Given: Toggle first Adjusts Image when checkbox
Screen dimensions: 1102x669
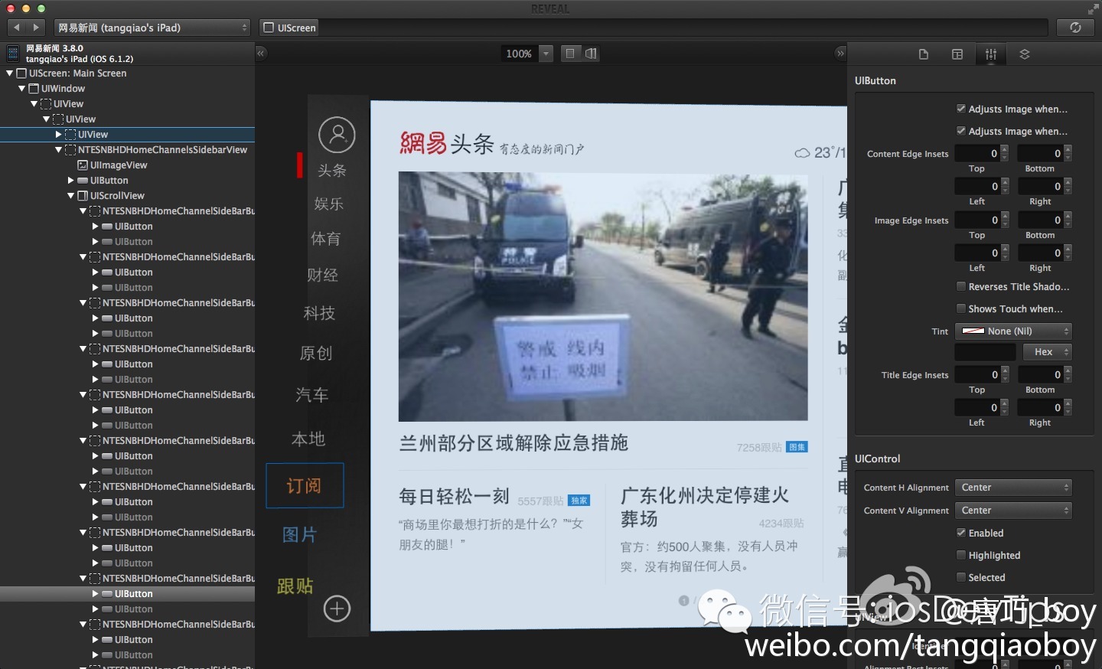Looking at the screenshot, I should point(961,109).
